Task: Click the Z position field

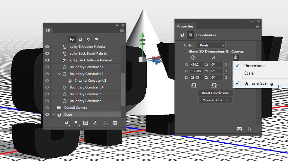Action: click(196, 78)
